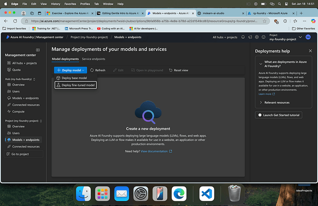Open Coding with an AI bookmark
Viewport: 318px width, 206px height.
(111, 29)
